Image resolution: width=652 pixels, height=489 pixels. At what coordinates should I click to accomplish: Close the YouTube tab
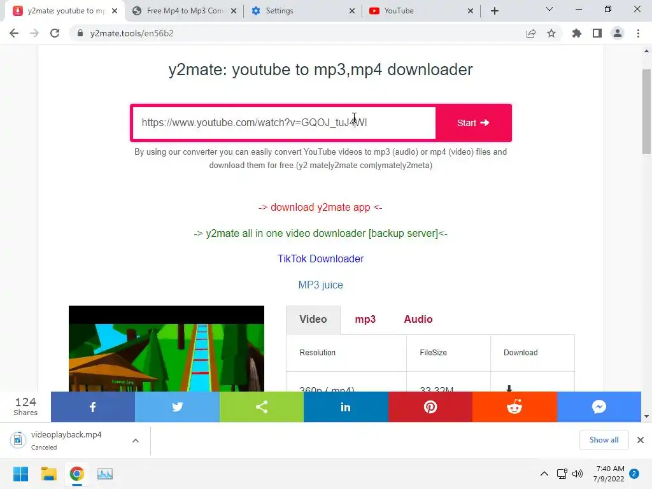tap(471, 11)
